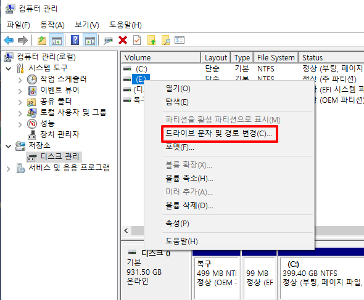Toggle the Show/Hide Console Tree icon
The height and width of the screenshot is (300, 364).
click(x=57, y=40)
